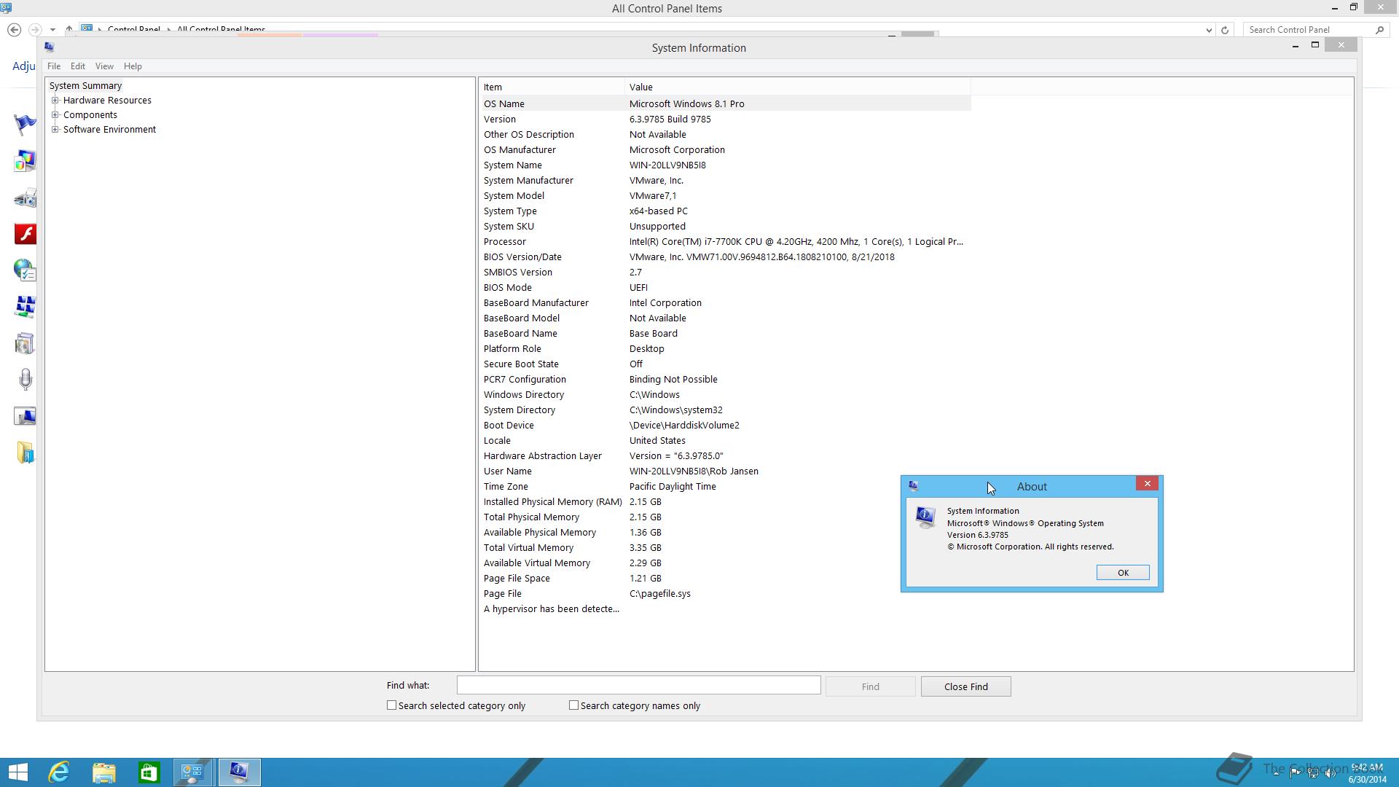Expand the Software Environment node
Viewport: 1399px width, 787px height.
pyautogui.click(x=55, y=130)
